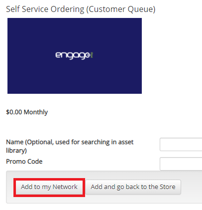Click the word Ordering in the title
Viewport: 202px width, 210px height.
tap(68, 9)
